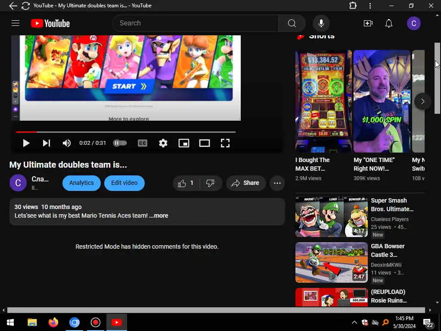Open the YouTube hamburger guide menu
Viewport: 441px width, 331px height.
[x=16, y=23]
